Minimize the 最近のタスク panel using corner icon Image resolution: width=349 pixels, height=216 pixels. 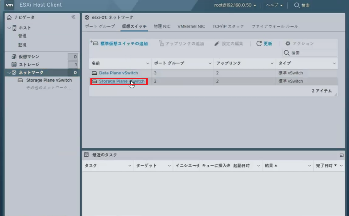coord(341,155)
